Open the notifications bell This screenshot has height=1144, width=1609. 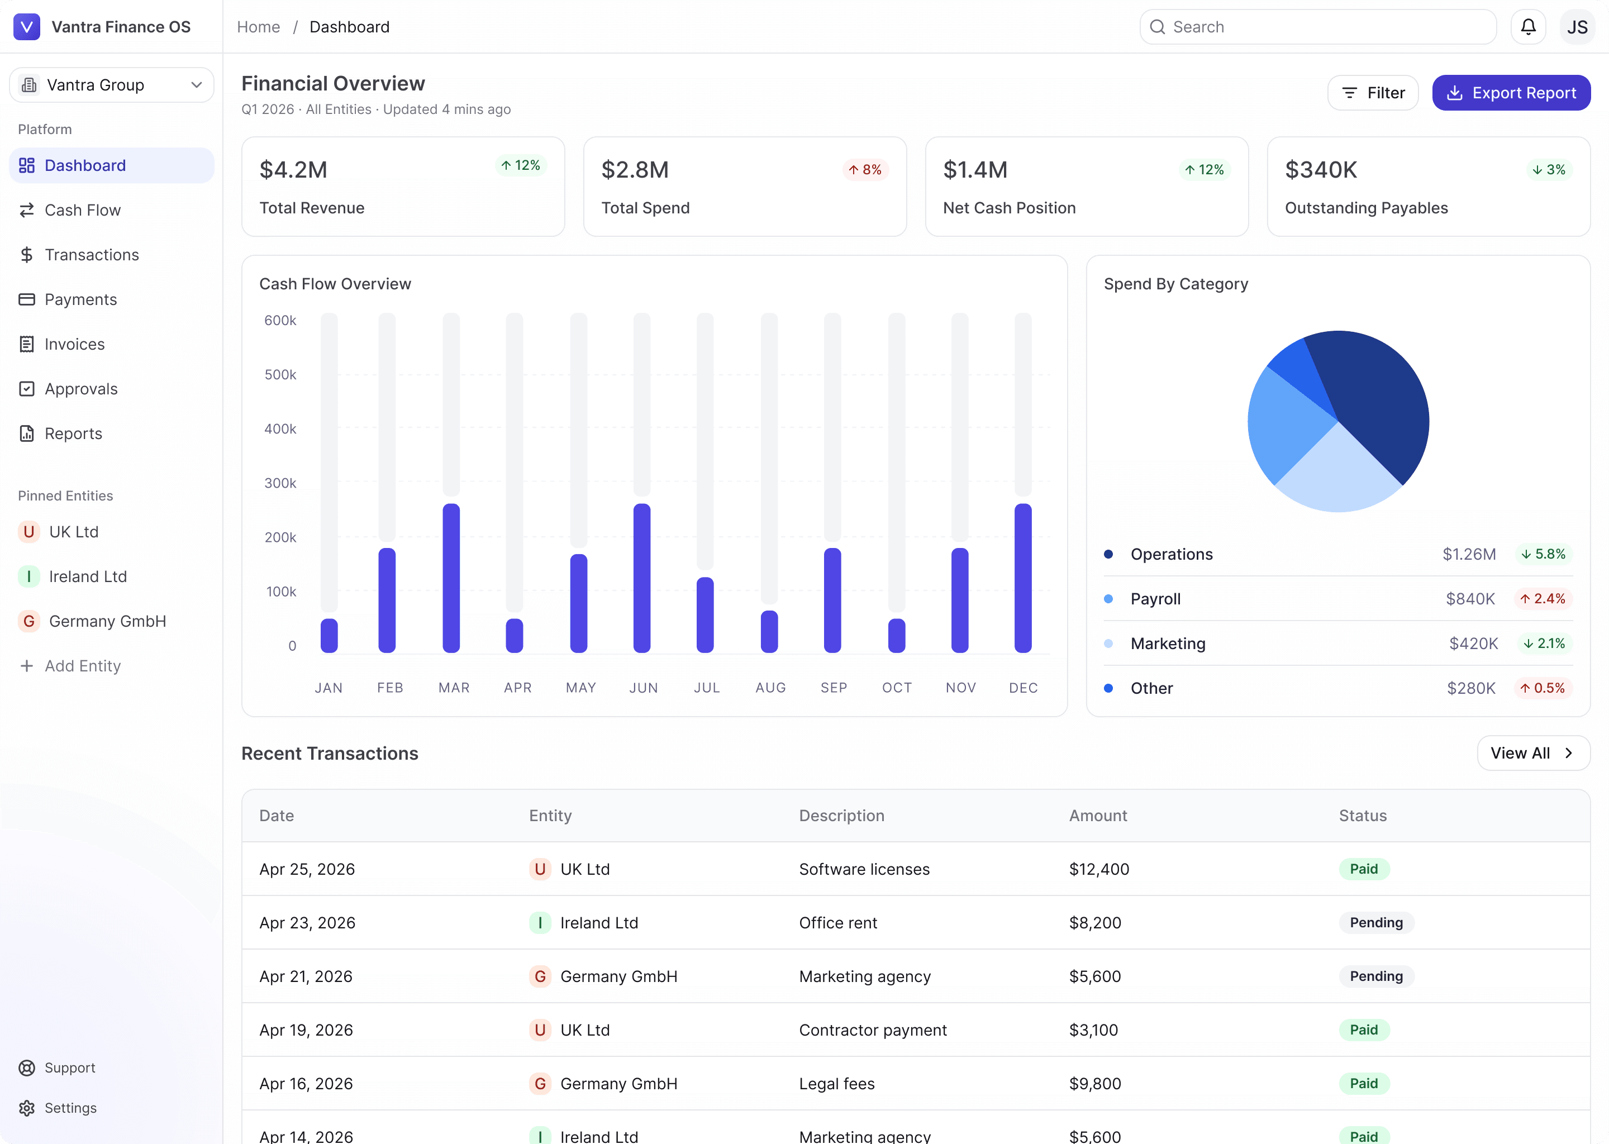coord(1528,27)
